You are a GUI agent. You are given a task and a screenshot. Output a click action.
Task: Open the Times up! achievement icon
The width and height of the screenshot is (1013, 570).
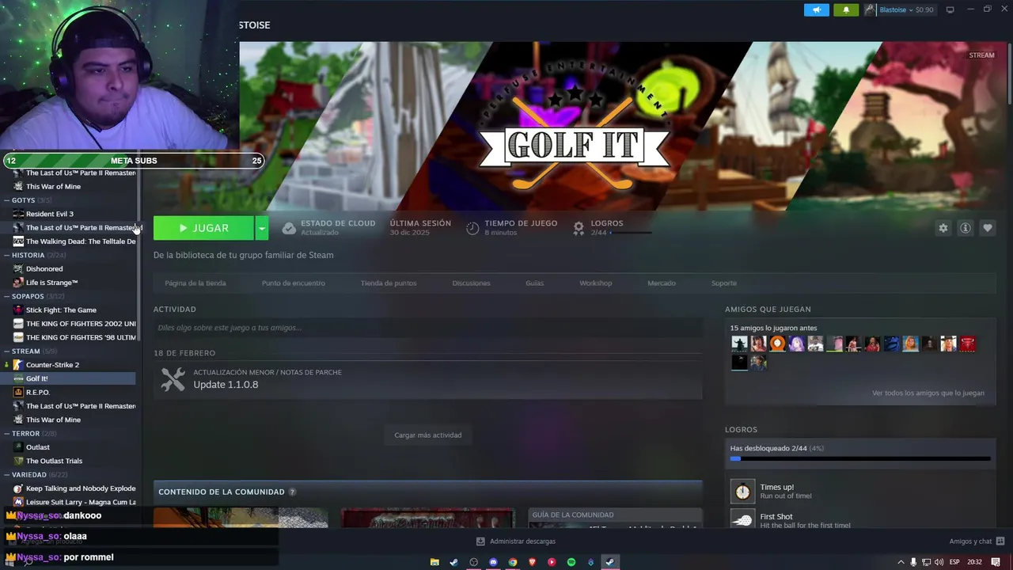(x=742, y=491)
